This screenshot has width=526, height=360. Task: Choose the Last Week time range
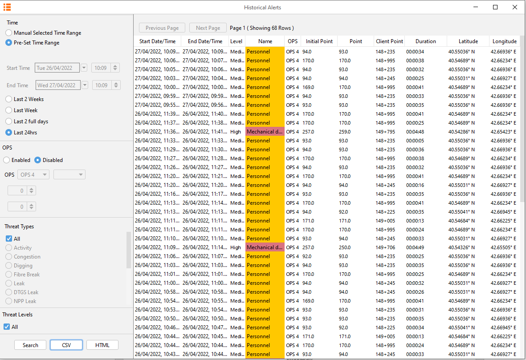[x=9, y=110]
